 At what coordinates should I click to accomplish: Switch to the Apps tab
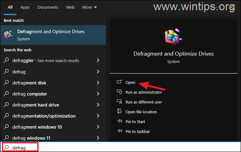point(25,7)
